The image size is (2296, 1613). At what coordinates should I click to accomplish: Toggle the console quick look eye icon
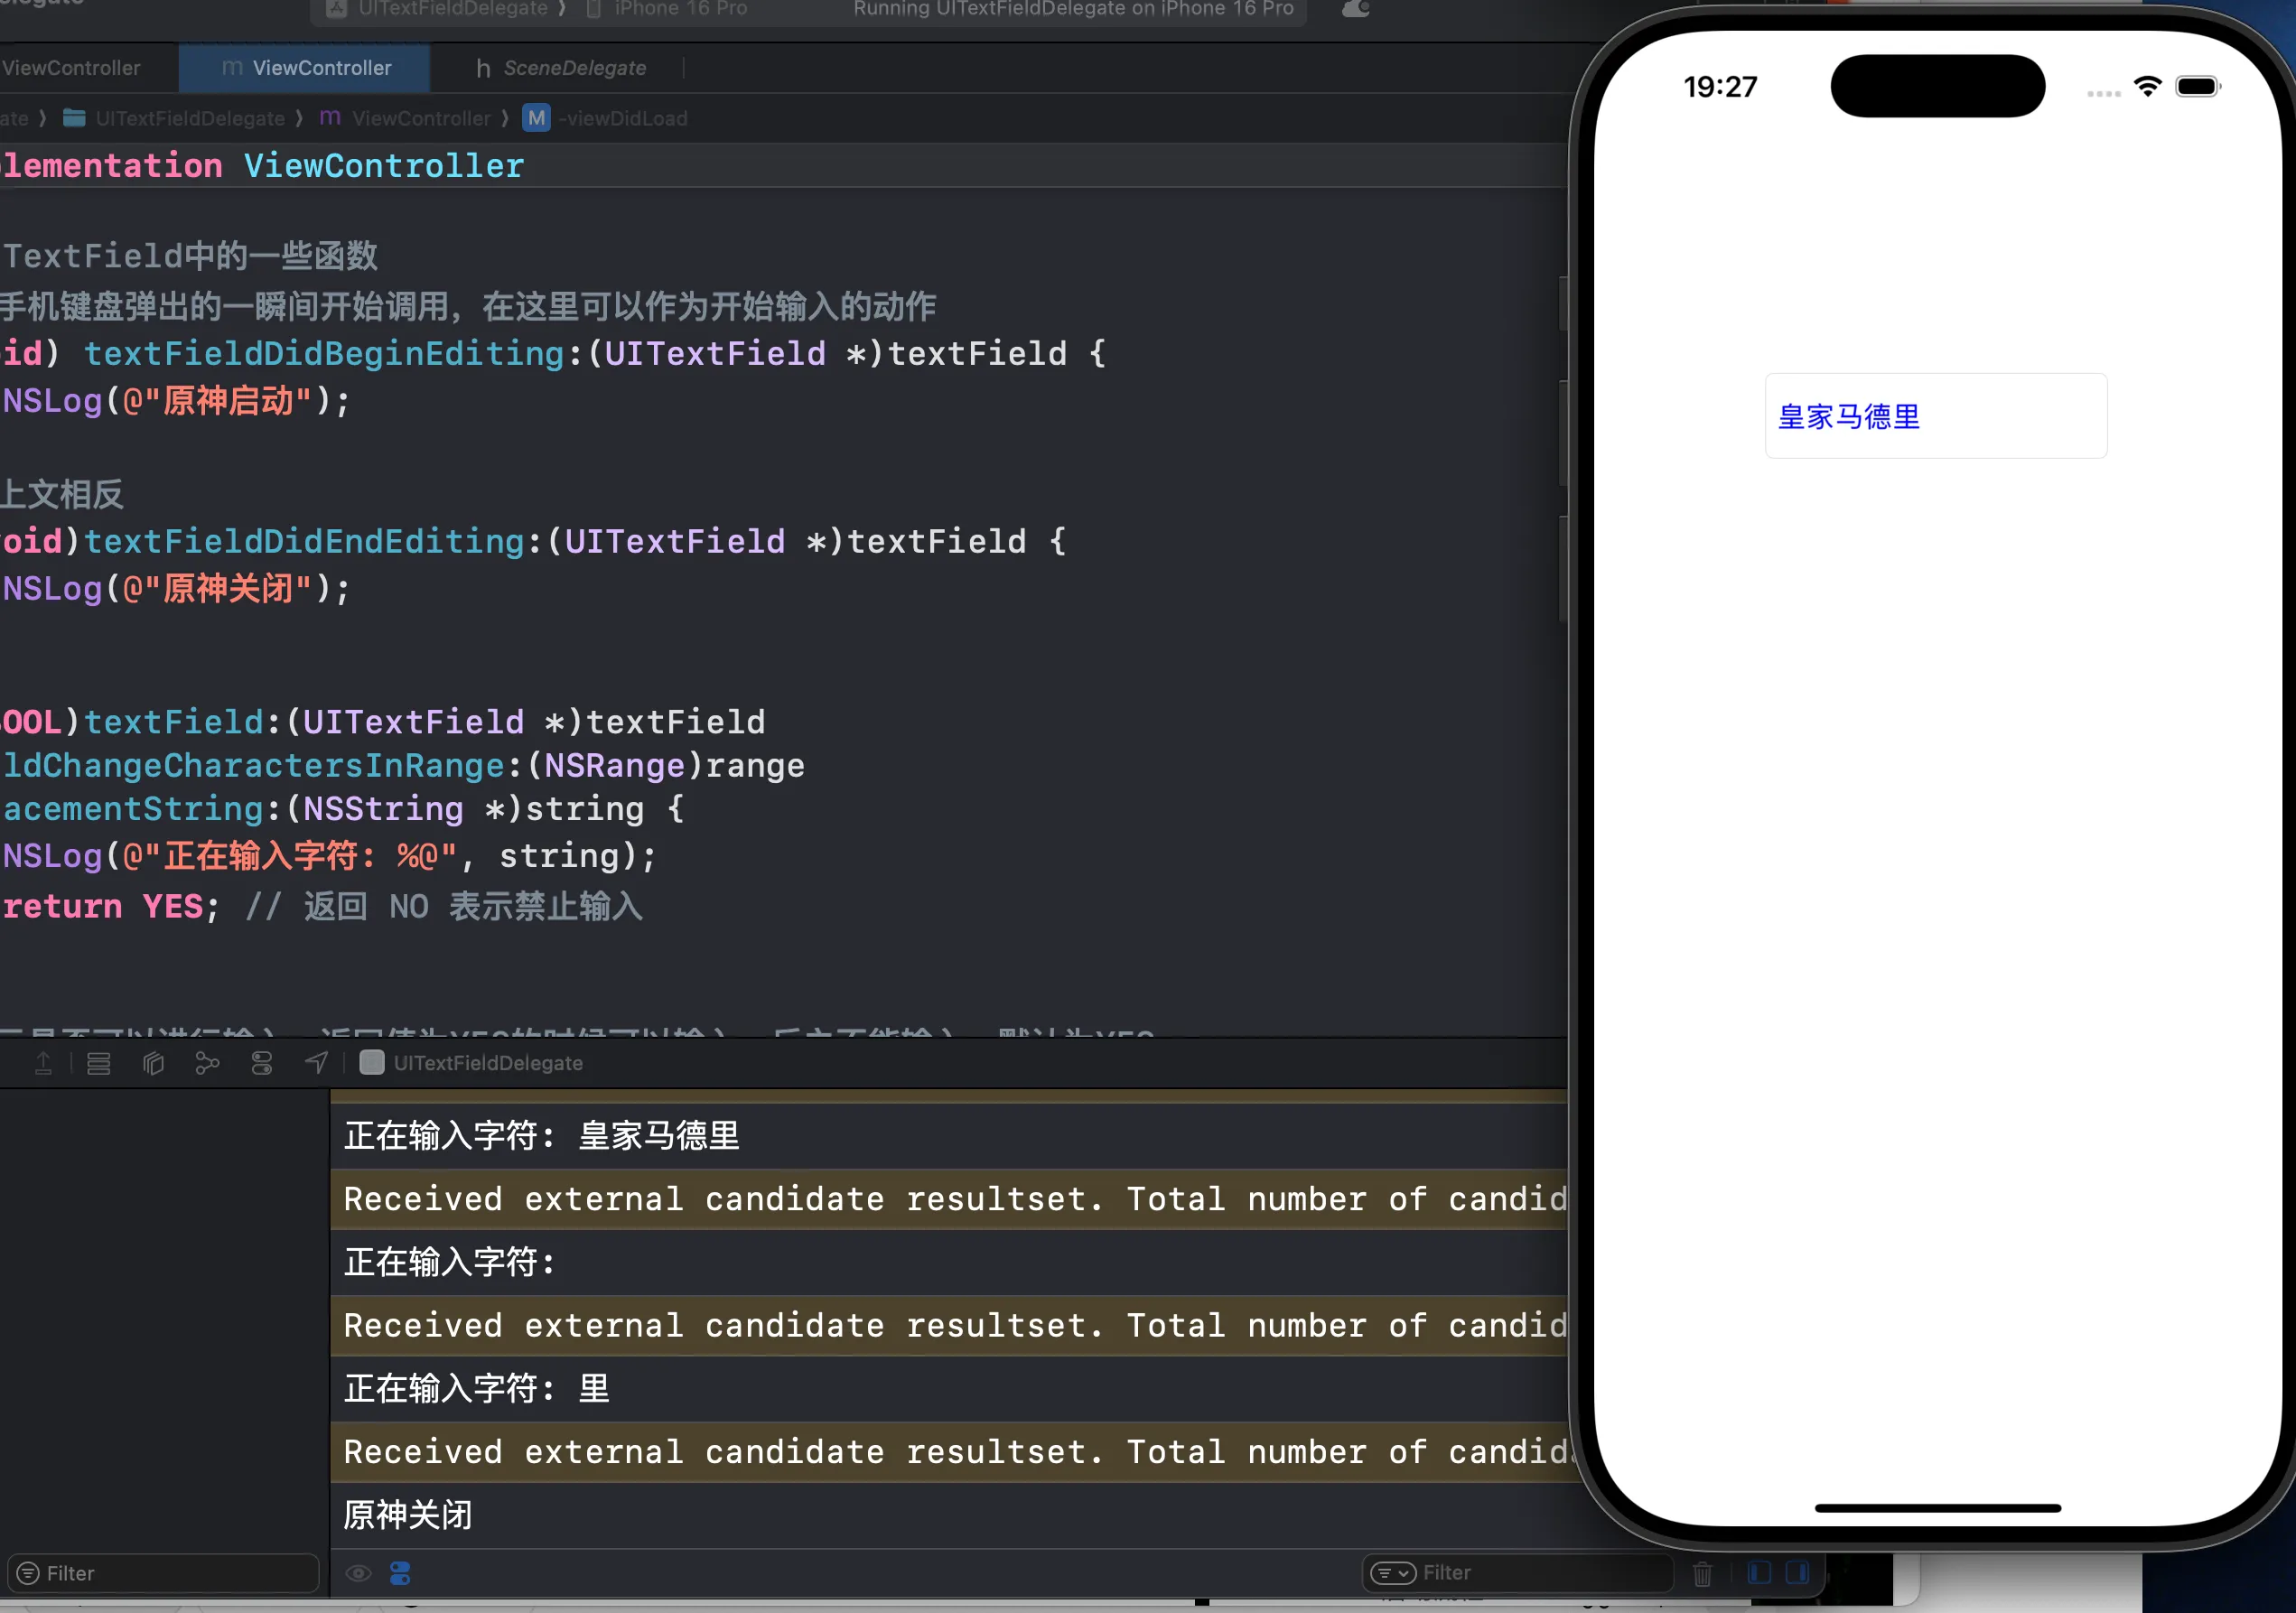click(x=358, y=1573)
